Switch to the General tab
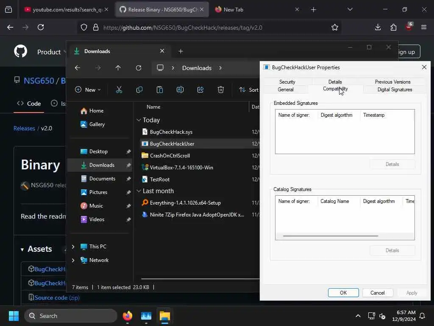Viewport: 434px width, 326px height. click(x=285, y=90)
